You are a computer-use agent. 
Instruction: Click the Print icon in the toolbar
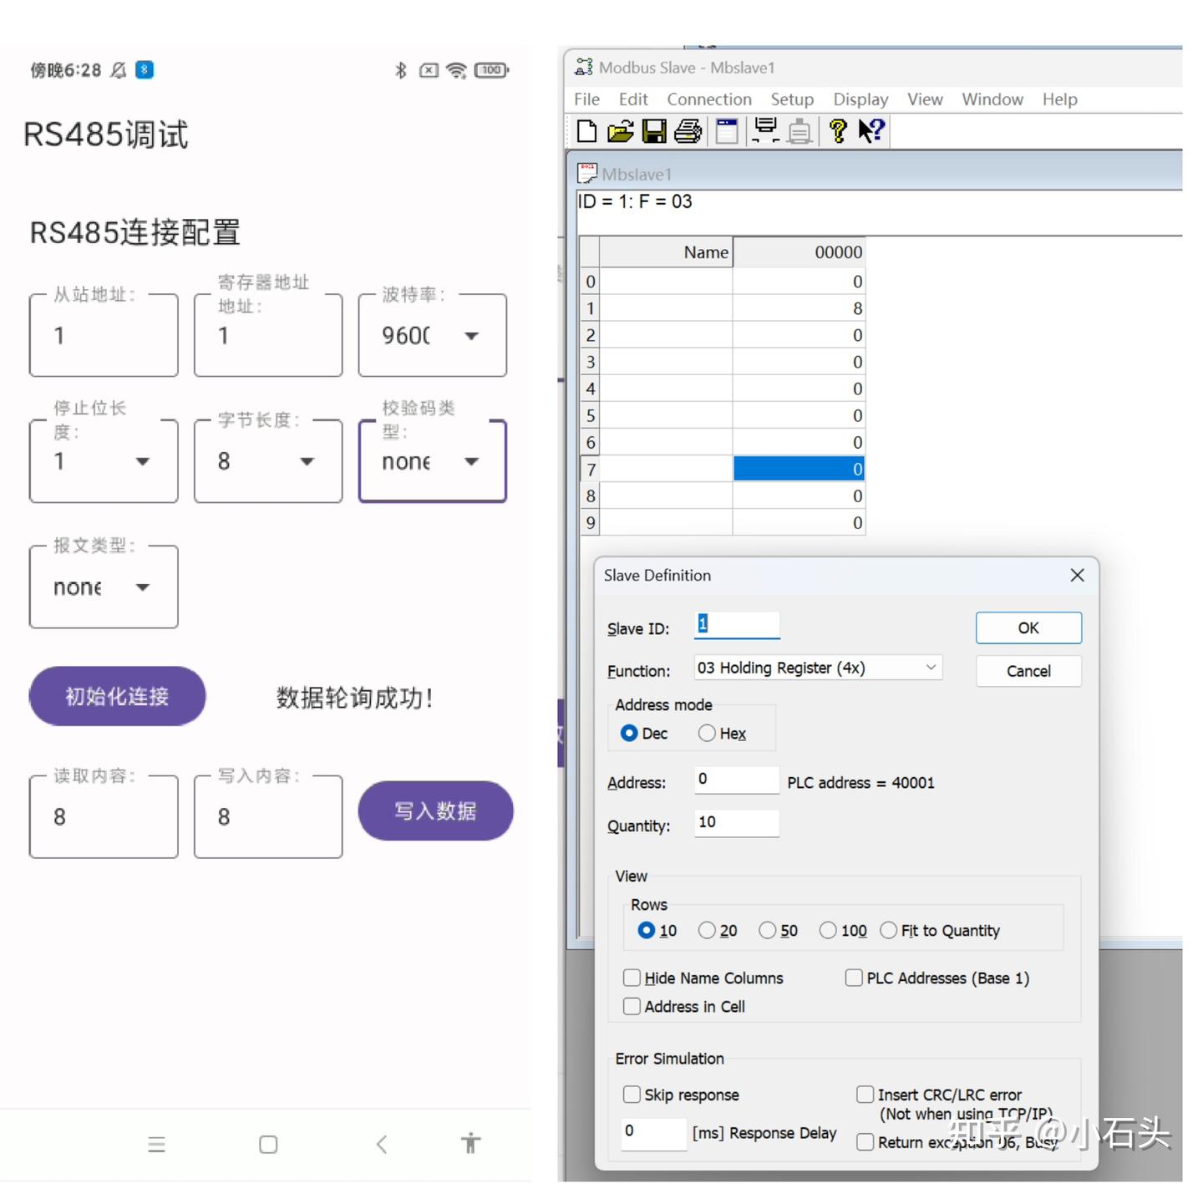click(x=688, y=131)
